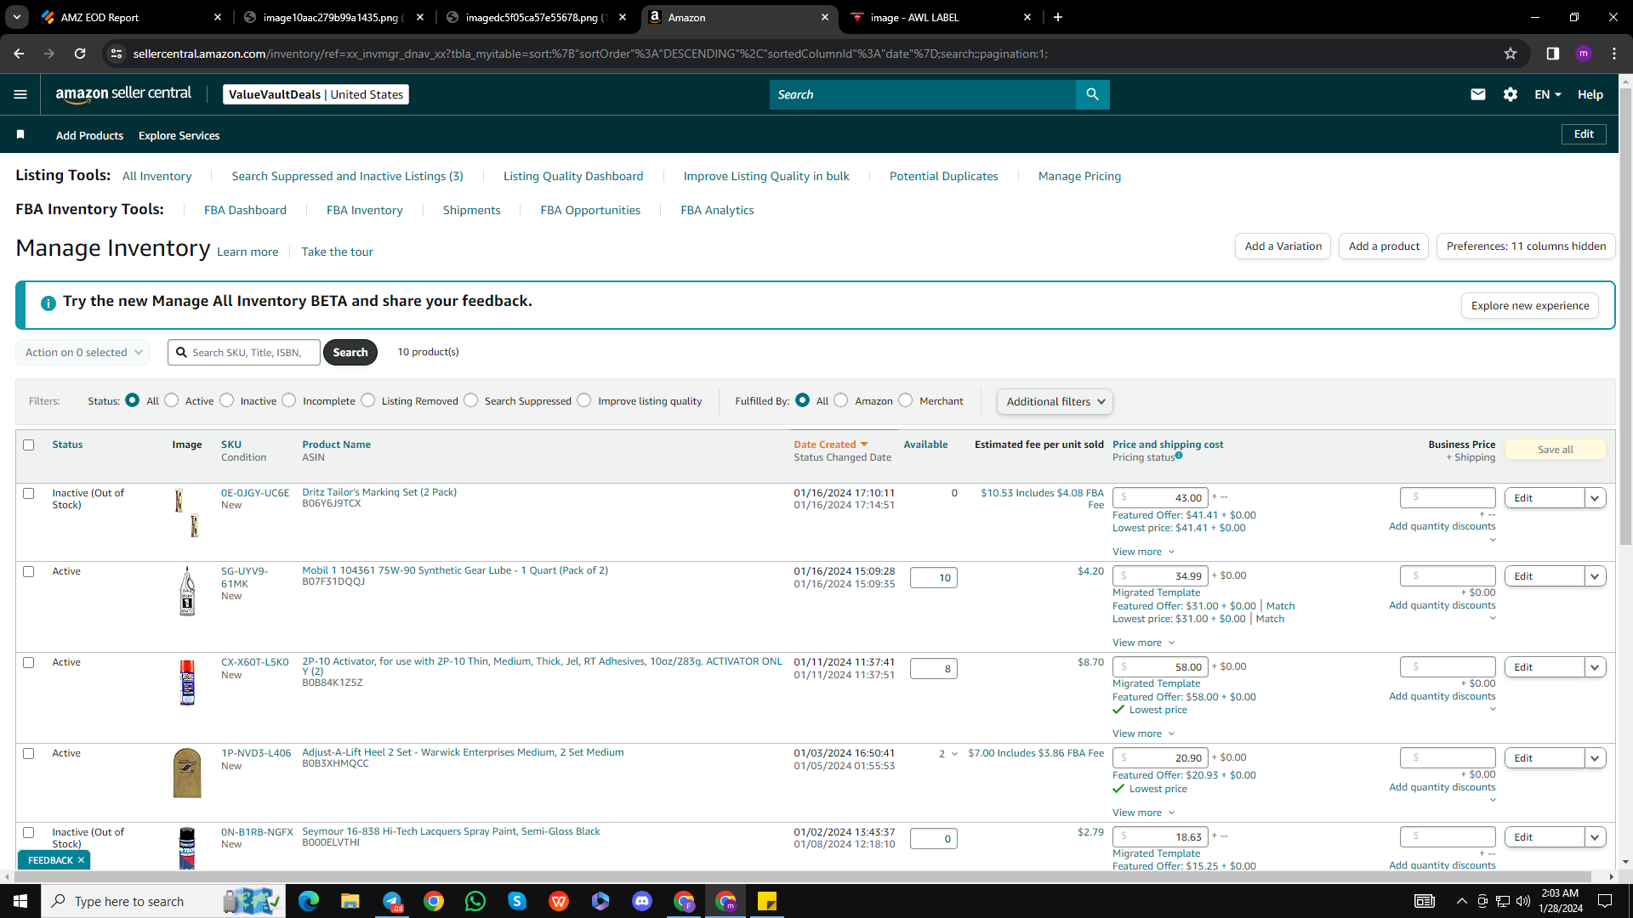
Task: Open the EN language dropdown
Action: click(1548, 94)
